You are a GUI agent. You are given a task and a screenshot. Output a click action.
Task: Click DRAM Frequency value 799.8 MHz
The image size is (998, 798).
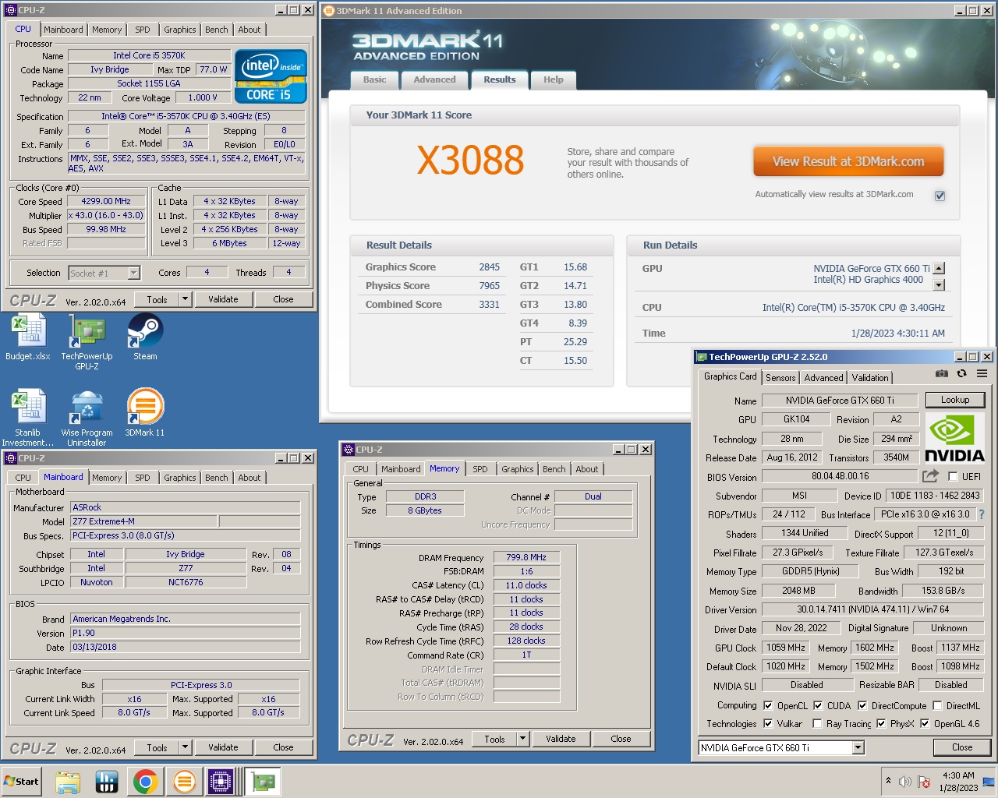[x=526, y=557]
